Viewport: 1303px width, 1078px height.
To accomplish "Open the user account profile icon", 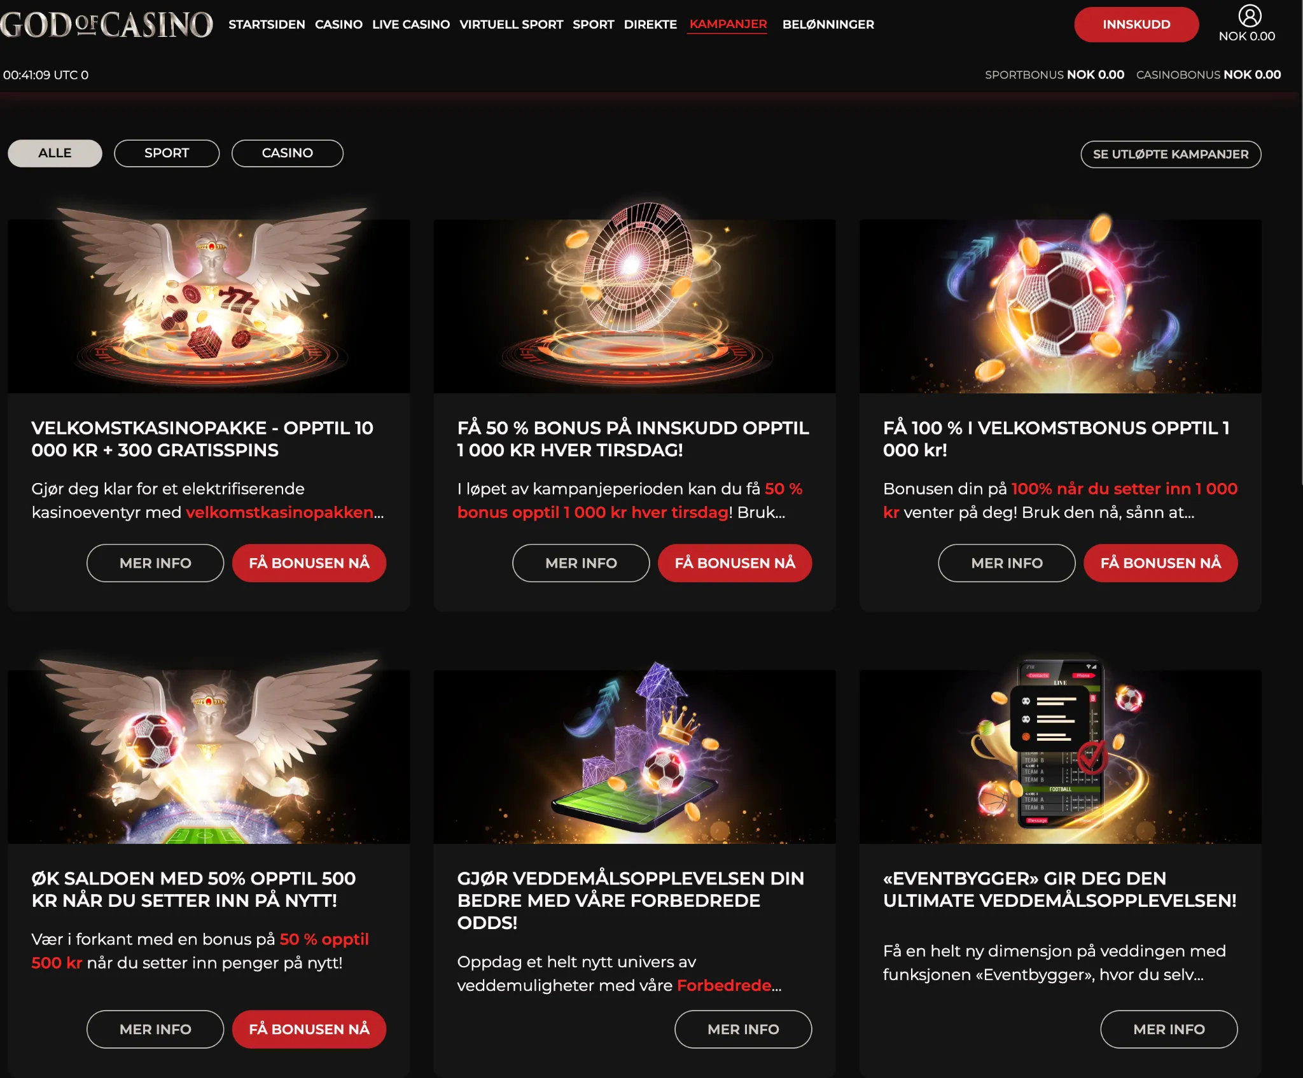I will pos(1250,16).
